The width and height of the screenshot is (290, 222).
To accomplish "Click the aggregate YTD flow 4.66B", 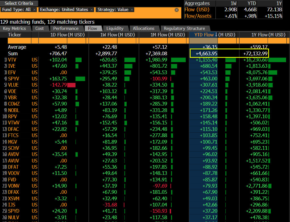I will 250,10.
